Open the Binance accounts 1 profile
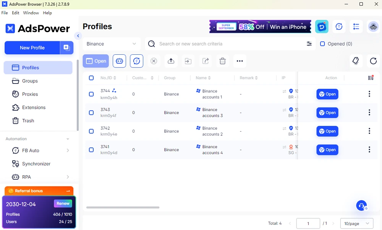382x230 pixels. point(327,94)
